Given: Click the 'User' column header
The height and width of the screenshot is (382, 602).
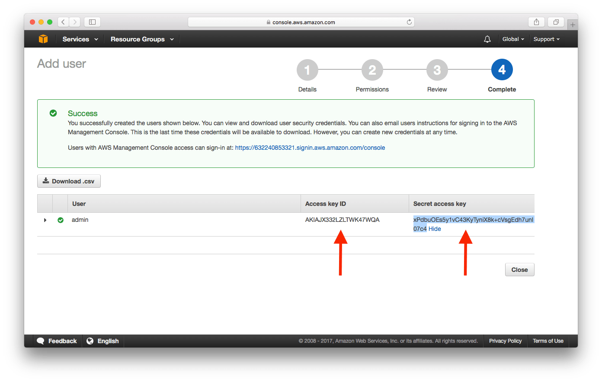Looking at the screenshot, I should coord(79,204).
